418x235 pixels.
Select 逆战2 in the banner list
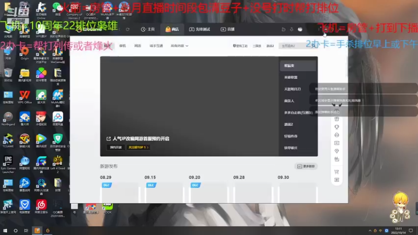coord(289,124)
